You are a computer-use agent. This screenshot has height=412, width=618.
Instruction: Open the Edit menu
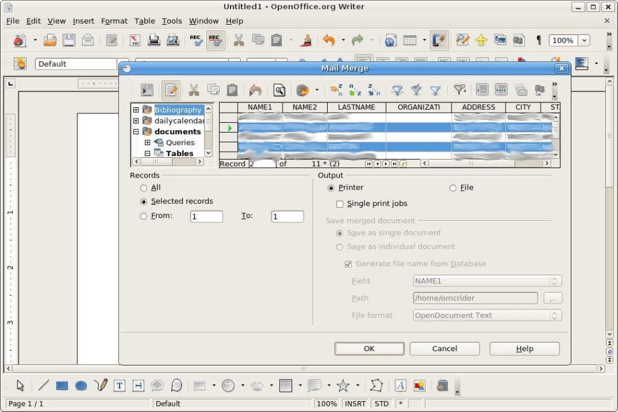point(34,21)
